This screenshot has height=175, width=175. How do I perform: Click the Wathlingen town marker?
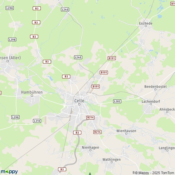(x=112, y=162)
